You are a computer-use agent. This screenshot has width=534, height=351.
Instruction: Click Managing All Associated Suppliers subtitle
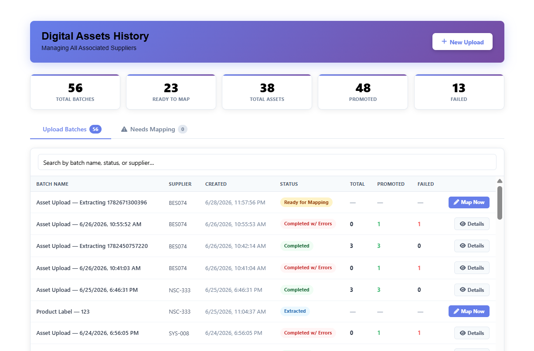click(x=89, y=48)
